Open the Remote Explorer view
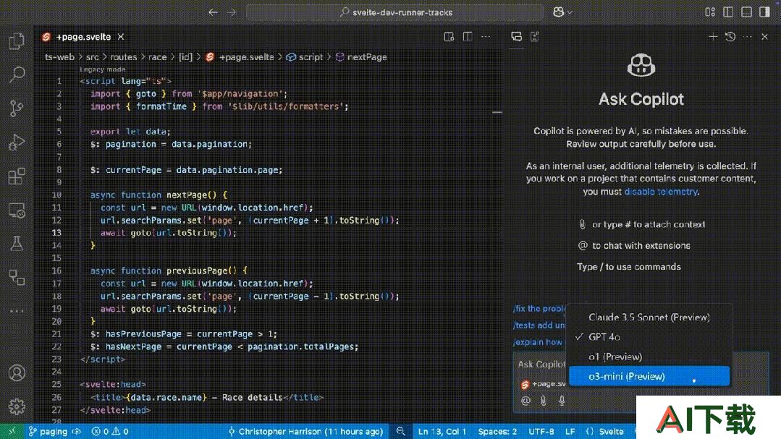Viewport: 781px width, 439px height. pos(17,210)
